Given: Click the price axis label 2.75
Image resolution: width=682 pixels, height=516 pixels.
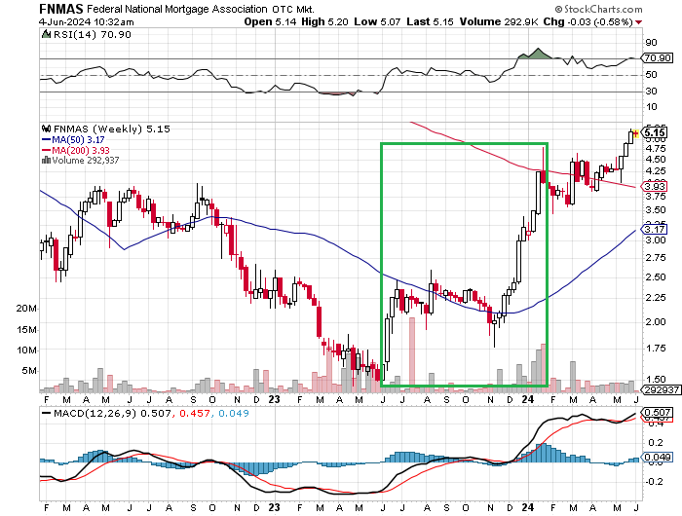Looking at the screenshot, I should pyautogui.click(x=656, y=258).
